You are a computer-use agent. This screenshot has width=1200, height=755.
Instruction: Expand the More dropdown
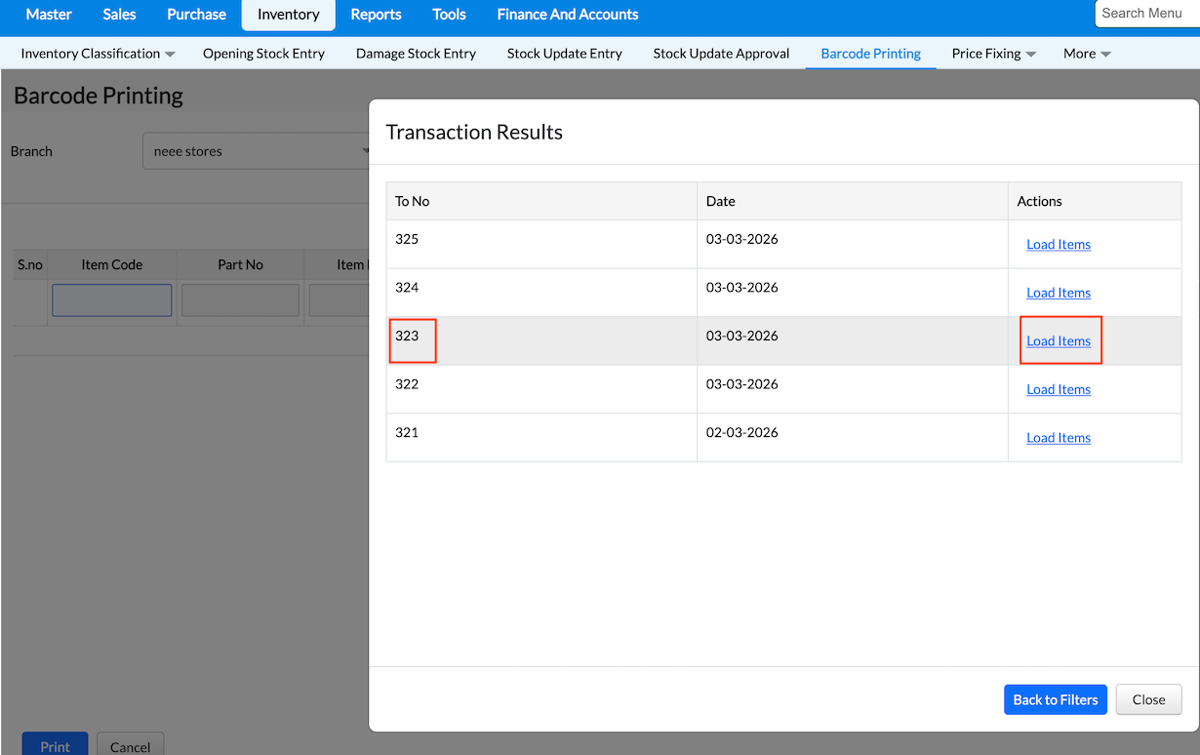coord(1087,54)
